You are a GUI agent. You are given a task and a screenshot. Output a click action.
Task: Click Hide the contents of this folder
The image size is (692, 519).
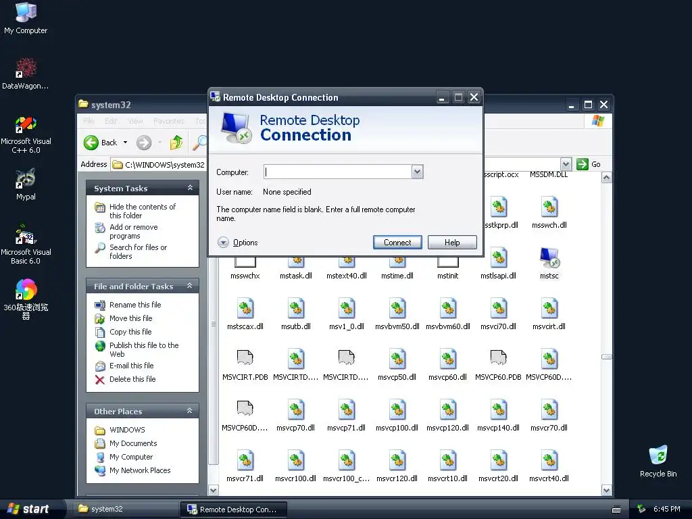[142, 211]
